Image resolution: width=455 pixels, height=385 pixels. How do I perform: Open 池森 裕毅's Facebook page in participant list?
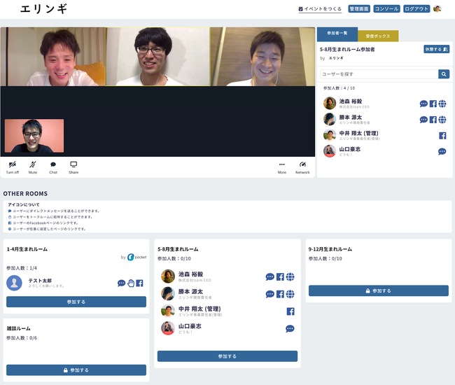point(433,104)
